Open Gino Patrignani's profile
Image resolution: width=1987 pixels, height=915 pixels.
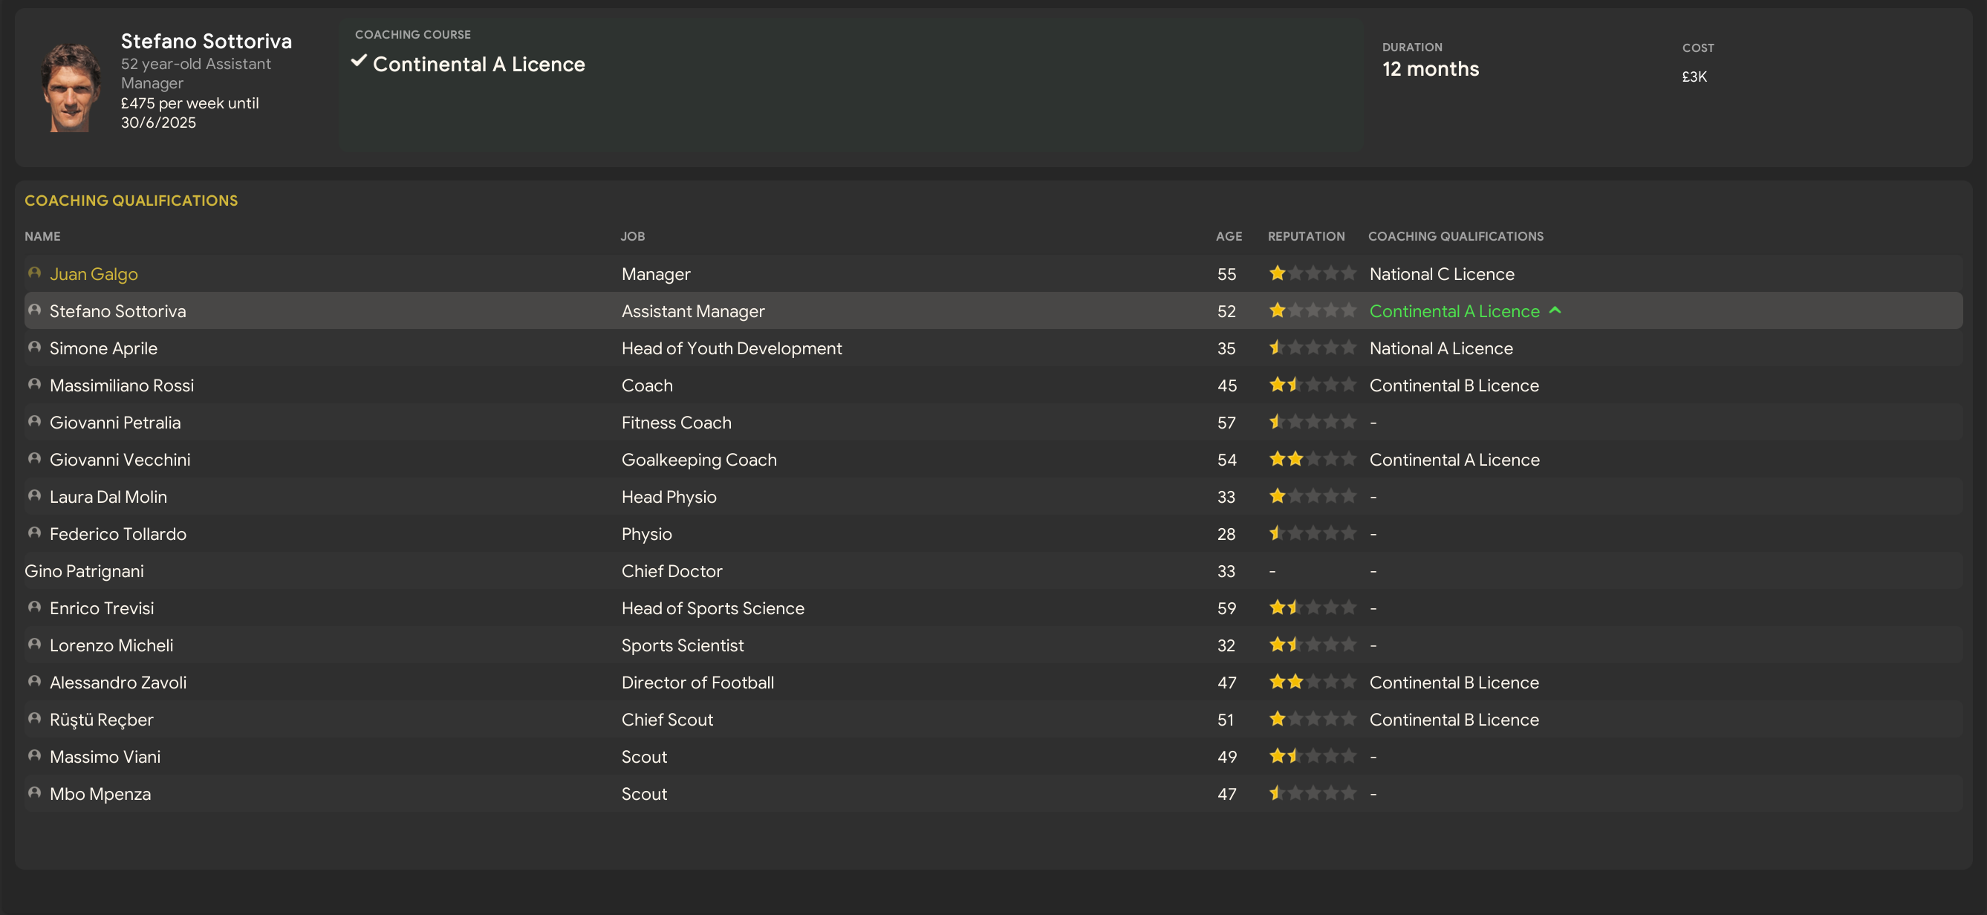click(84, 571)
